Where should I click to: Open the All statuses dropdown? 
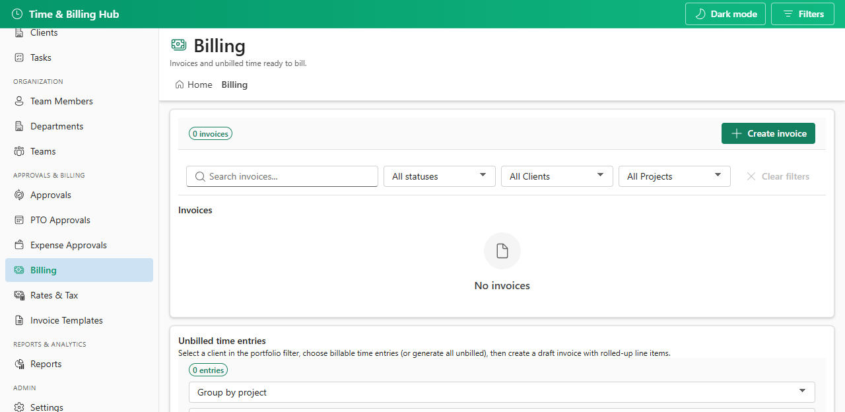440,176
